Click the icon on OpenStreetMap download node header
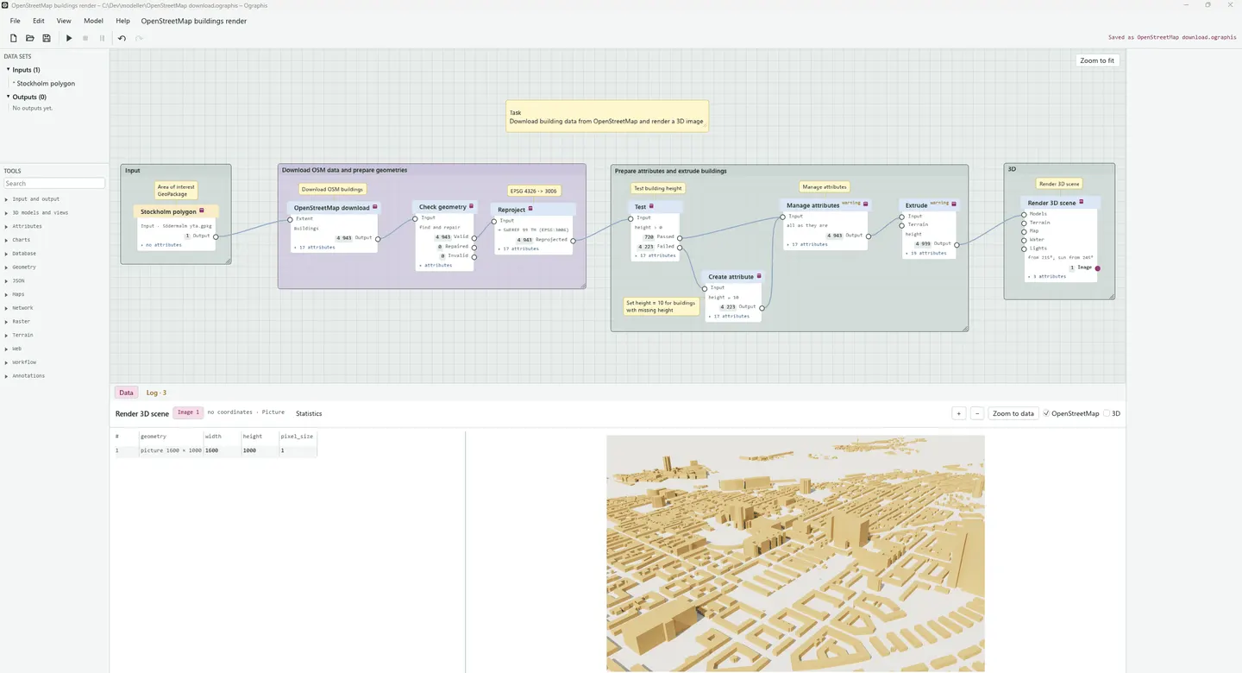Image resolution: width=1242 pixels, height=673 pixels. [x=375, y=207]
